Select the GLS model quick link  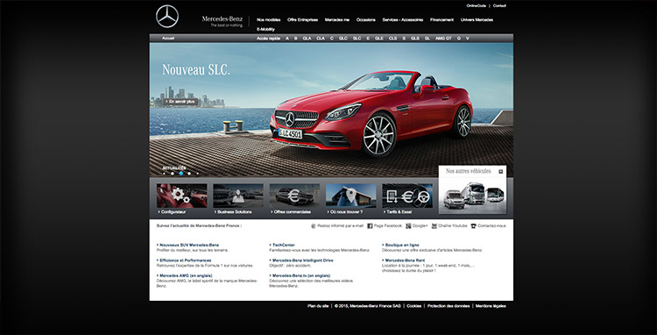pyautogui.click(x=415, y=39)
